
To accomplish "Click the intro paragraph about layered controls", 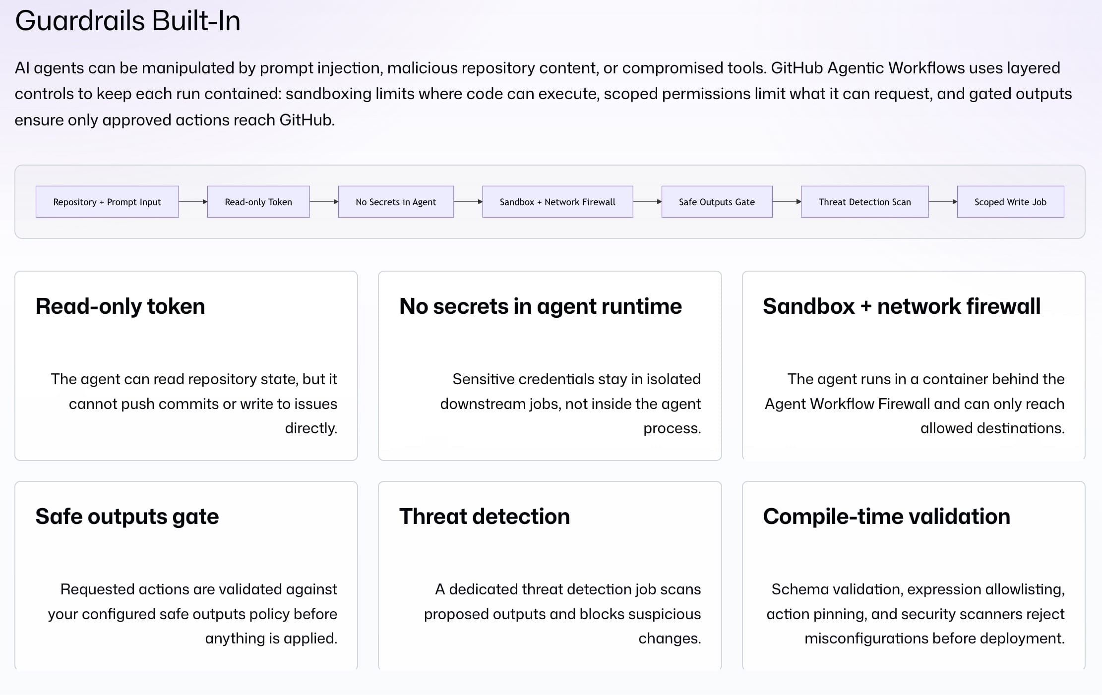I will pos(543,94).
